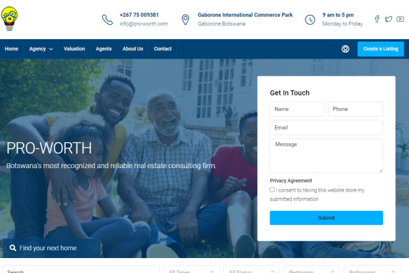Focus the Name input field
This screenshot has height=273, width=409.
click(x=297, y=109)
